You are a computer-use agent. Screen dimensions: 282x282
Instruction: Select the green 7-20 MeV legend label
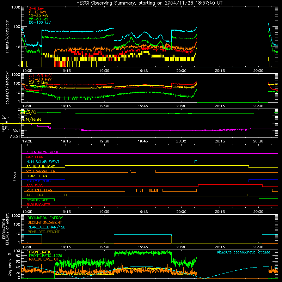click(x=38, y=86)
